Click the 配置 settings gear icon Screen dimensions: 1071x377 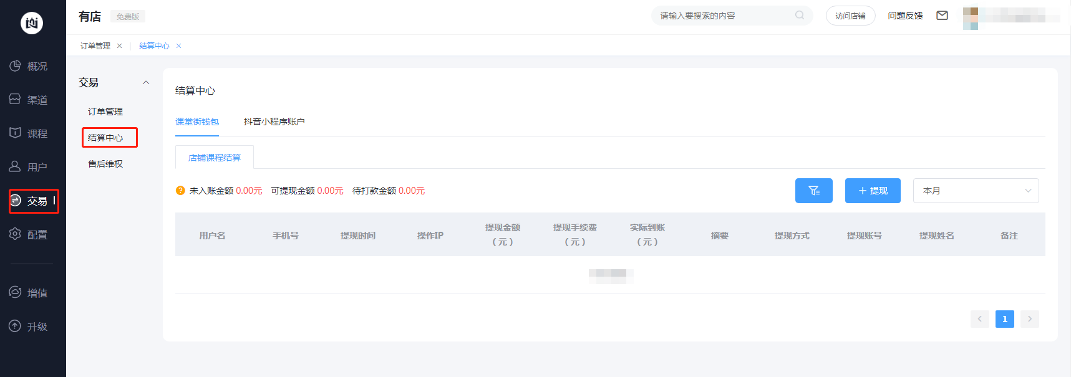(15, 234)
